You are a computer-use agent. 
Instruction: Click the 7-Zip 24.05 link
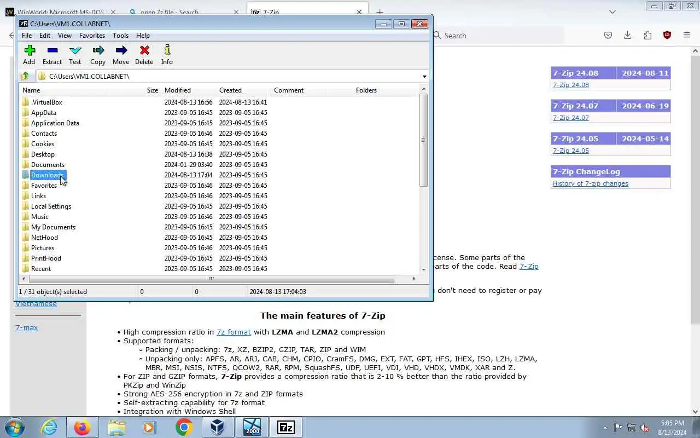(x=571, y=151)
